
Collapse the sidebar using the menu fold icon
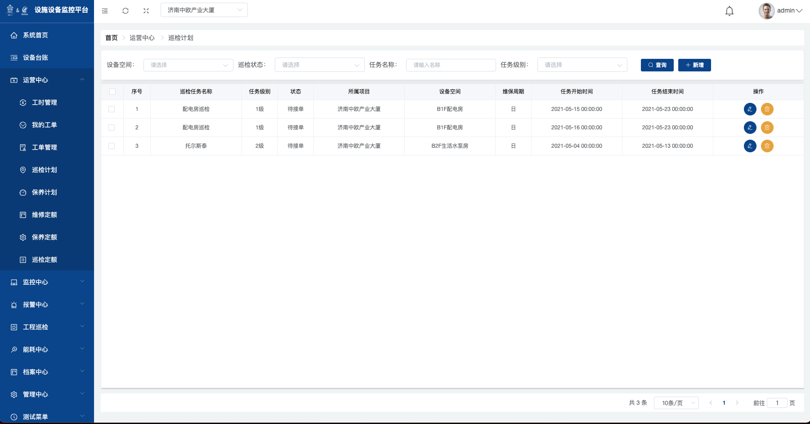pos(105,11)
